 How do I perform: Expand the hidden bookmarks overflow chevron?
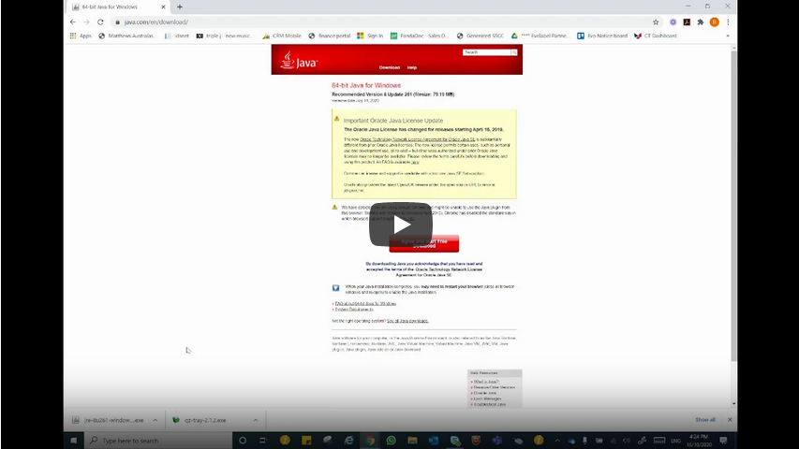[728, 36]
